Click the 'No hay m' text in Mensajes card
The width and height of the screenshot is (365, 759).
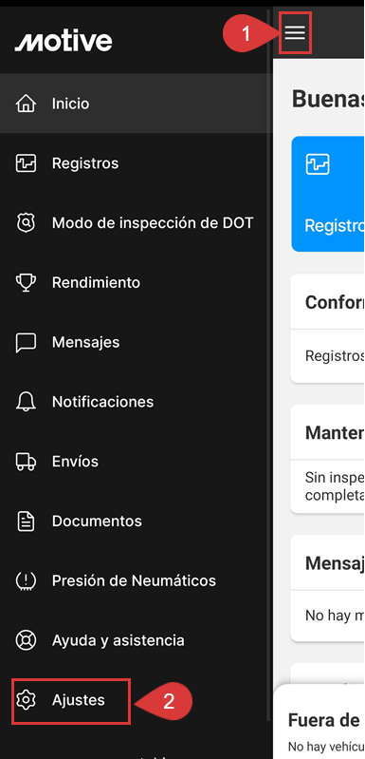coord(334,616)
